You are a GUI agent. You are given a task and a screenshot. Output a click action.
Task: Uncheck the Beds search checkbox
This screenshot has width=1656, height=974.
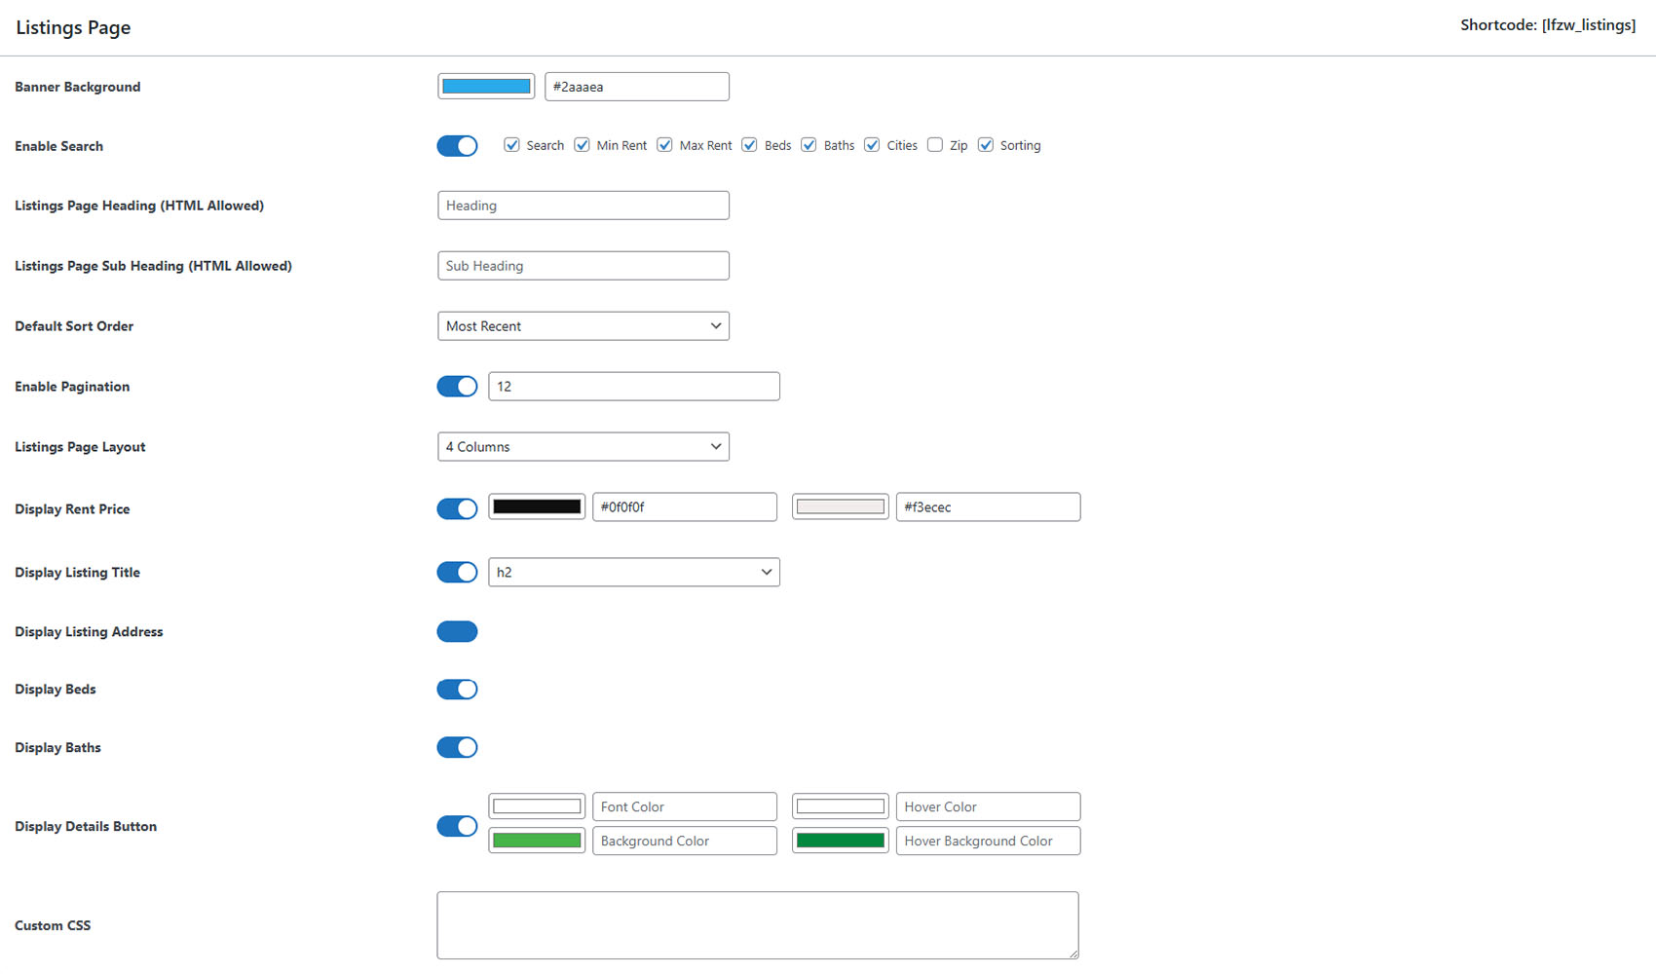pos(749,145)
